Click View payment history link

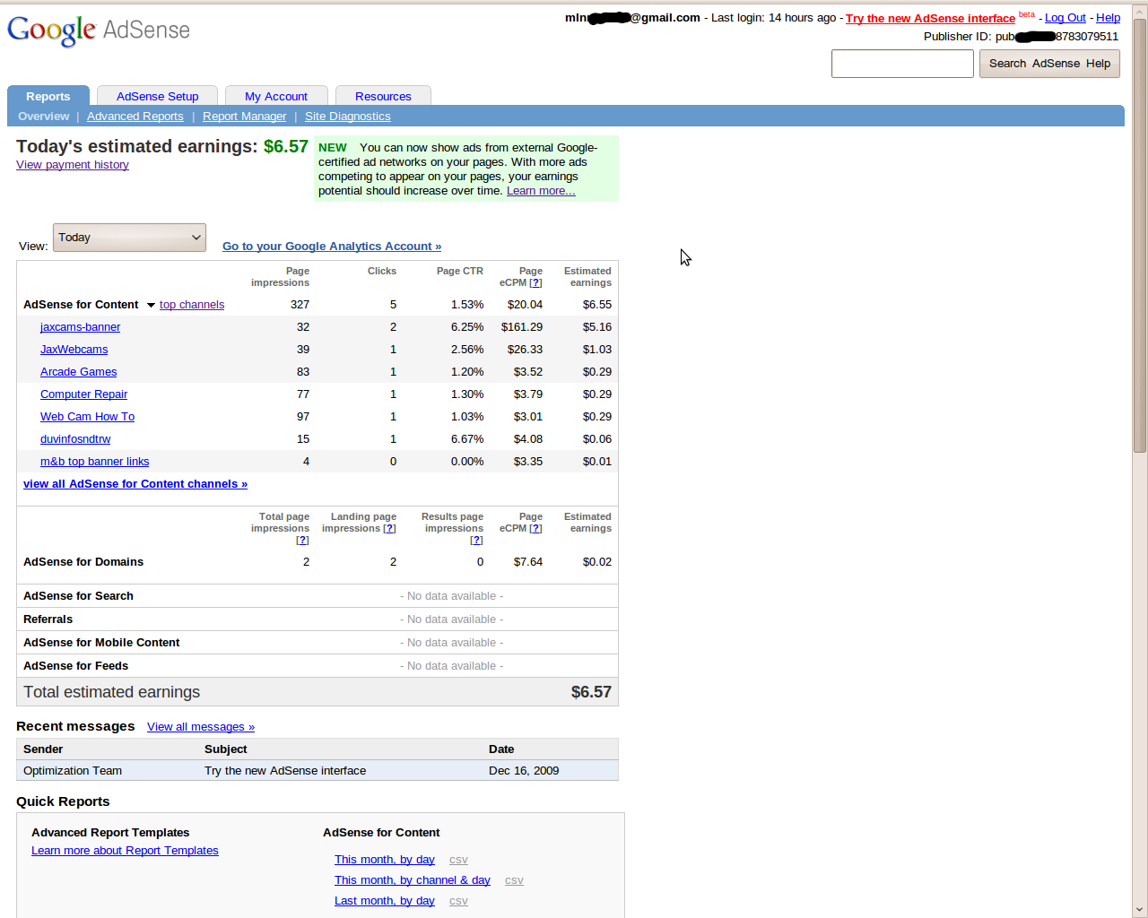(x=73, y=165)
